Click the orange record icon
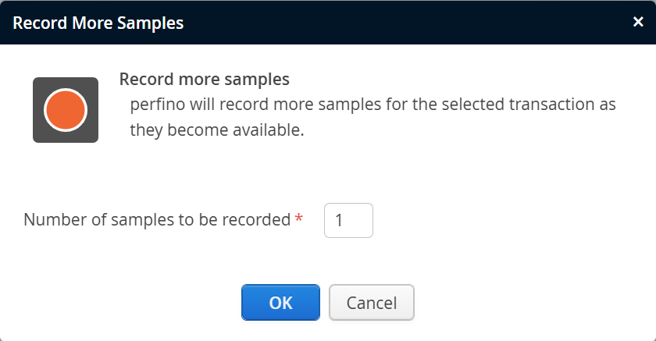The image size is (656, 341). click(65, 110)
